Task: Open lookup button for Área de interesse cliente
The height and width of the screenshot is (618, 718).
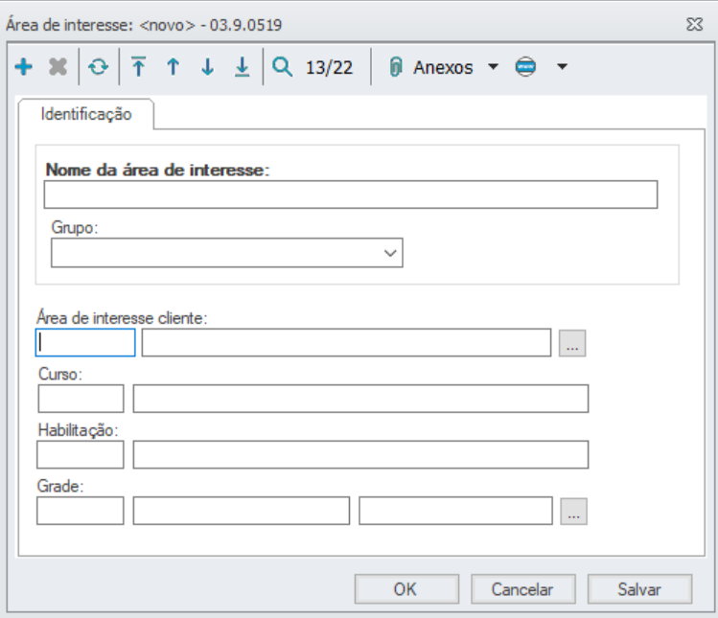Action: point(572,343)
